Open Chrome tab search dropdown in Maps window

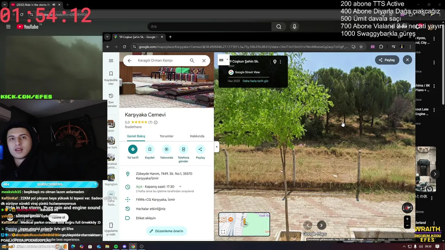click(107, 37)
